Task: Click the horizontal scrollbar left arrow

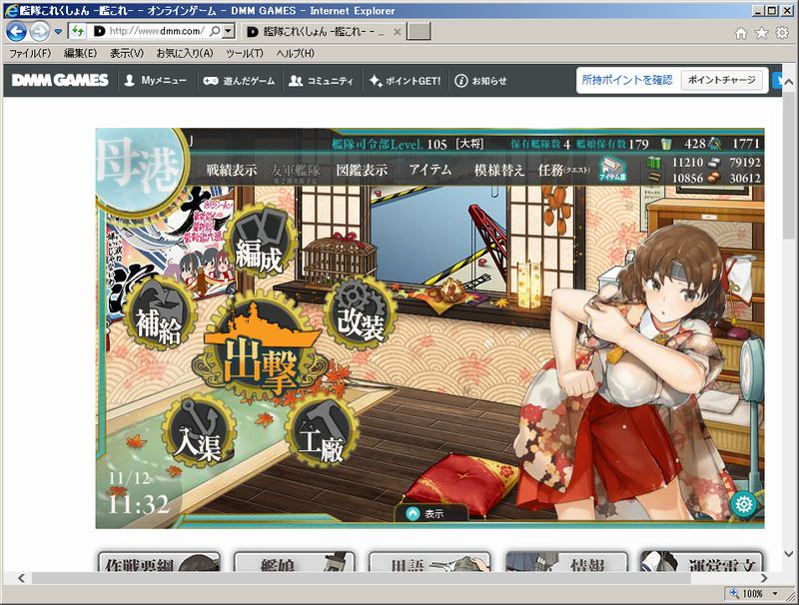Action: (21, 578)
